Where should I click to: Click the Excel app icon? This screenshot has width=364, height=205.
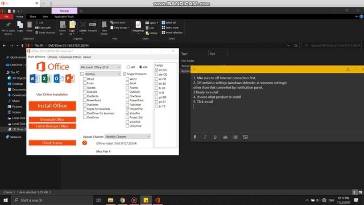point(47,79)
